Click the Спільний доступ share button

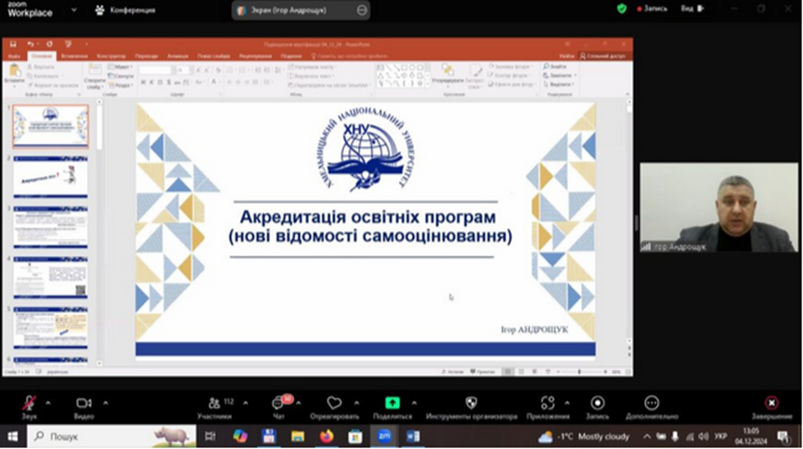point(603,56)
